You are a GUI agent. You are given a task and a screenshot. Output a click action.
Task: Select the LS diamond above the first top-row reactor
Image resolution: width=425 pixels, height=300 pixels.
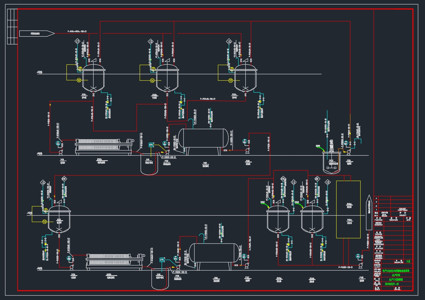click(x=77, y=41)
